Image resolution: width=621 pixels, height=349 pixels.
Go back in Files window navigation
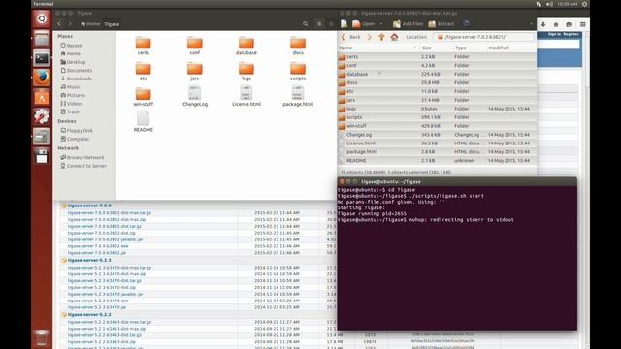pyautogui.click(x=59, y=24)
